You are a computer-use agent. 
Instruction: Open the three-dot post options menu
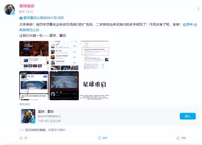click(x=198, y=8)
